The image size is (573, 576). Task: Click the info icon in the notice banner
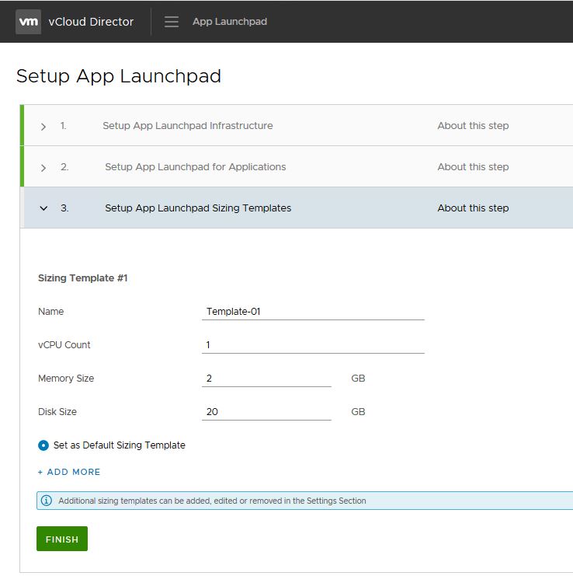[47, 501]
